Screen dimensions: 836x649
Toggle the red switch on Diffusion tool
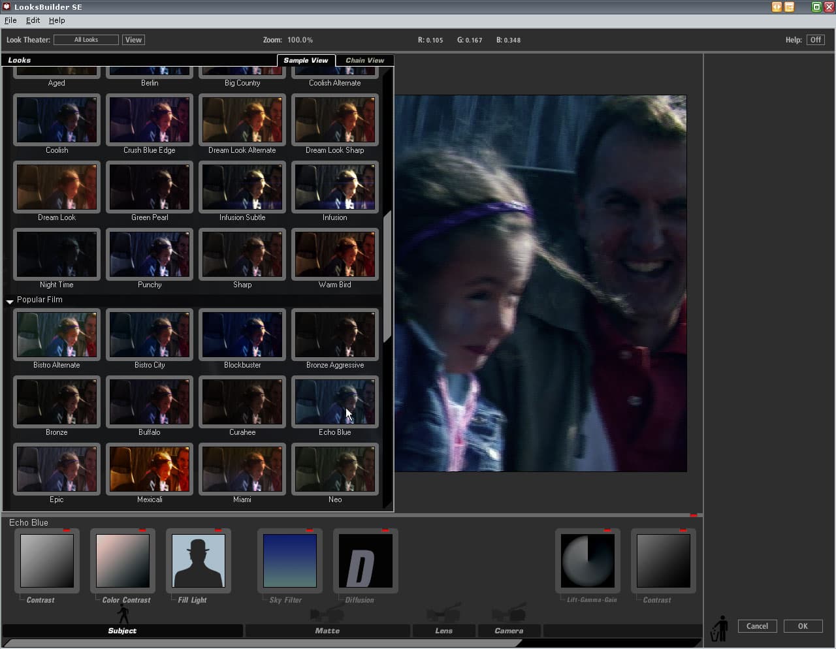[385, 530]
